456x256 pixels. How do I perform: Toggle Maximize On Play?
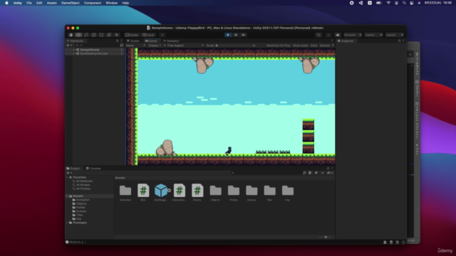click(278, 46)
